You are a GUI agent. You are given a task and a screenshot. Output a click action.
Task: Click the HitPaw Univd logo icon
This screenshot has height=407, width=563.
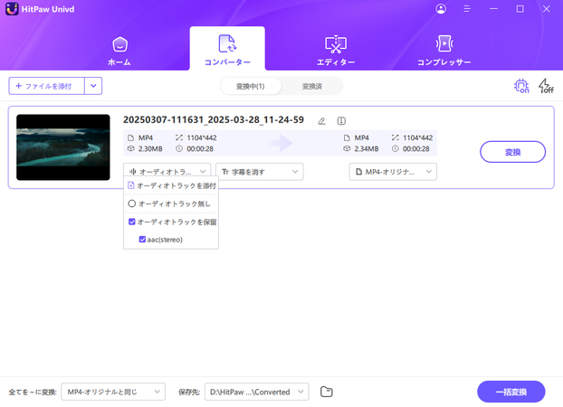click(x=12, y=9)
